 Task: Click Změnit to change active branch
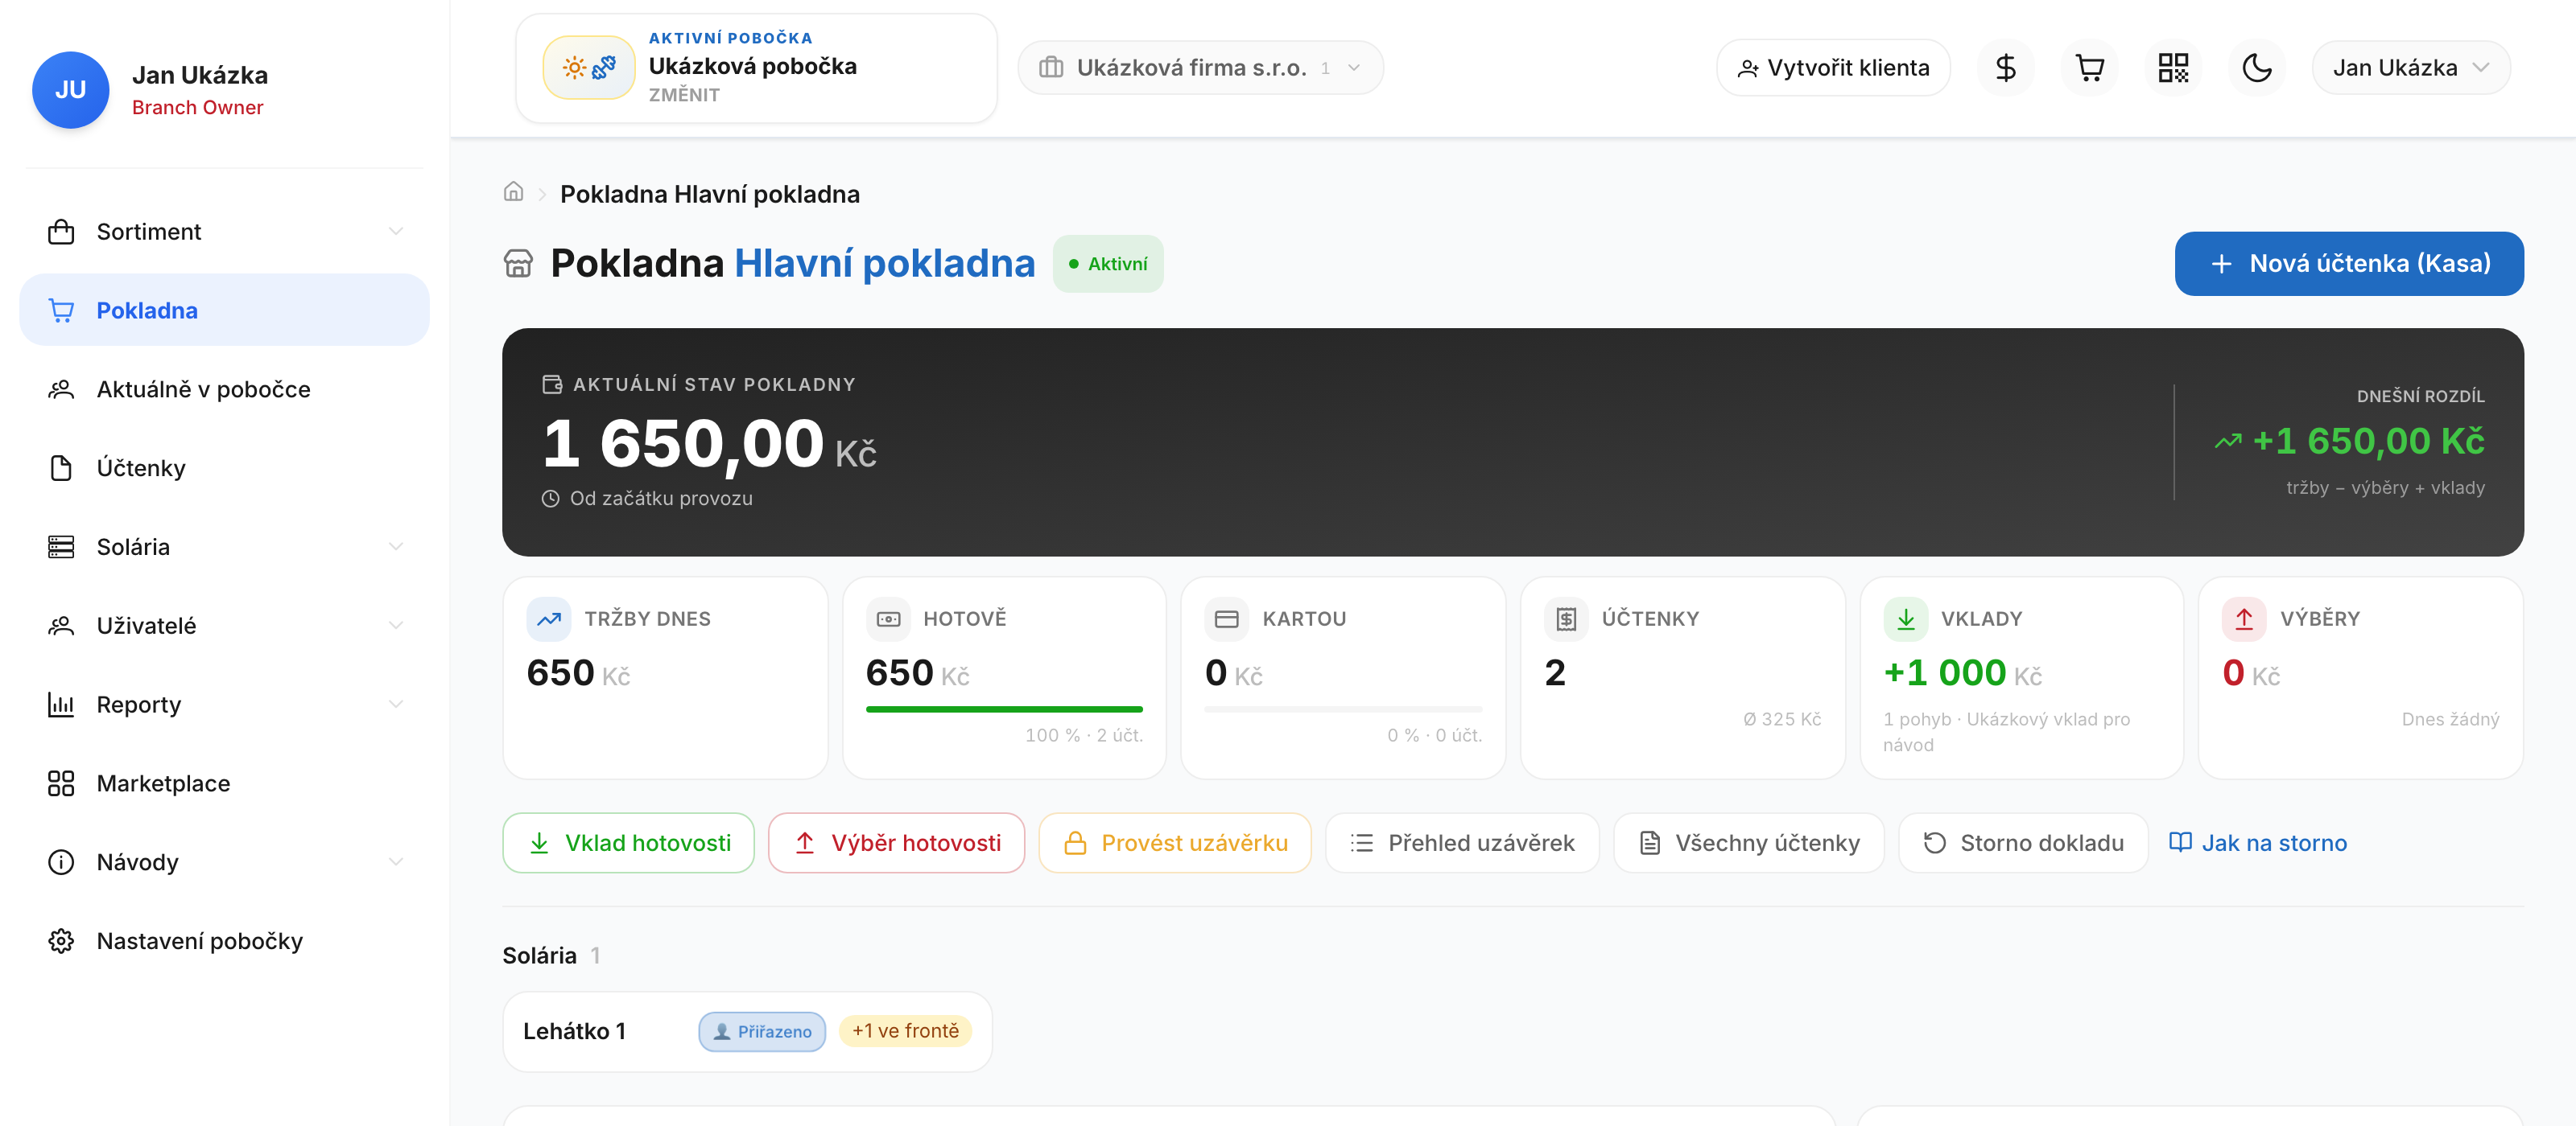tap(684, 95)
